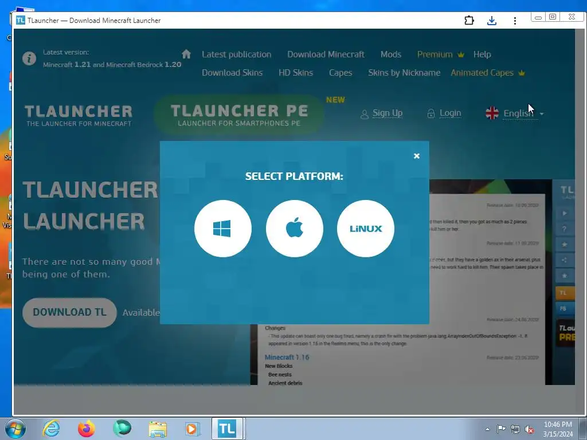Open the Latest publication menu item
This screenshot has height=440, width=587.
[x=237, y=54]
